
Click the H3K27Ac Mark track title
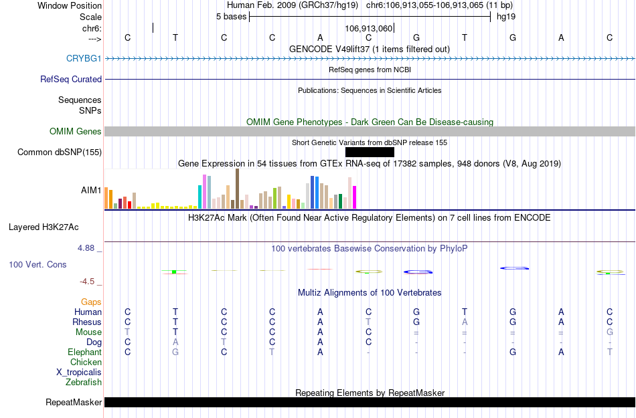[x=370, y=218]
